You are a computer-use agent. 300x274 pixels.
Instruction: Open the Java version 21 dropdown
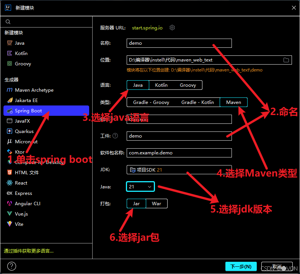coord(140,186)
